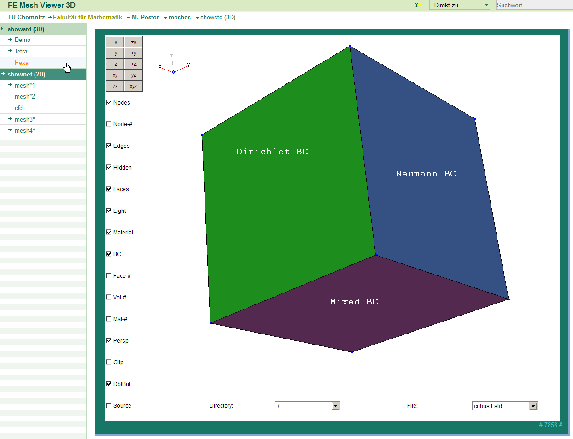Enable the Node-# numbering checkbox

coord(109,124)
